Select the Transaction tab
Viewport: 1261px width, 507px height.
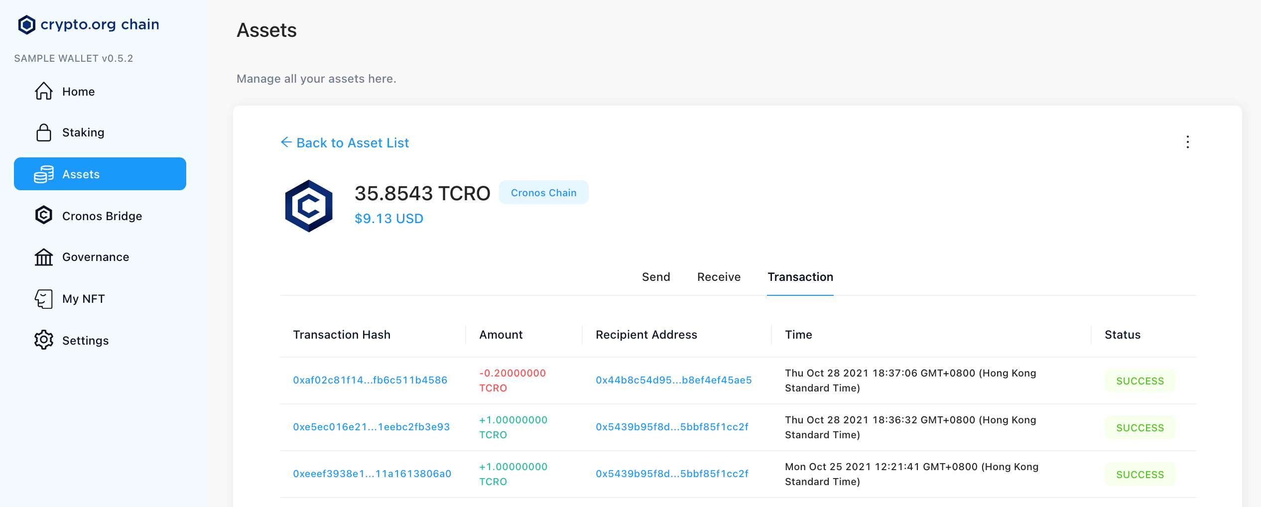(800, 277)
